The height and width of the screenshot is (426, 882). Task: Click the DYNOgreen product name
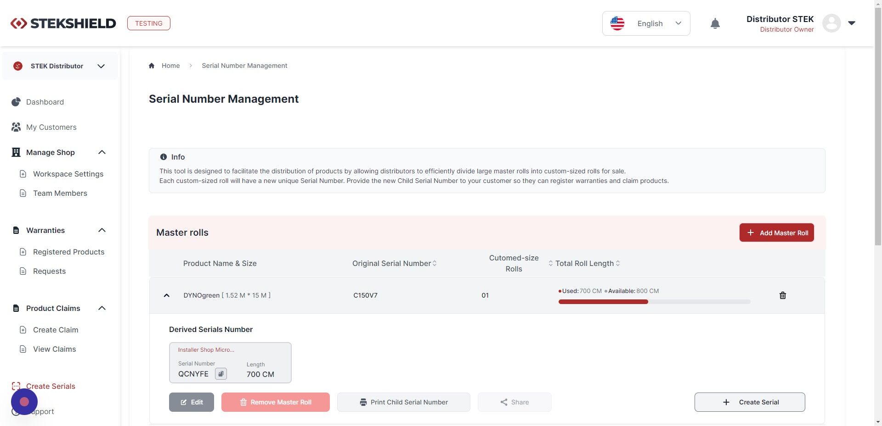click(x=201, y=295)
